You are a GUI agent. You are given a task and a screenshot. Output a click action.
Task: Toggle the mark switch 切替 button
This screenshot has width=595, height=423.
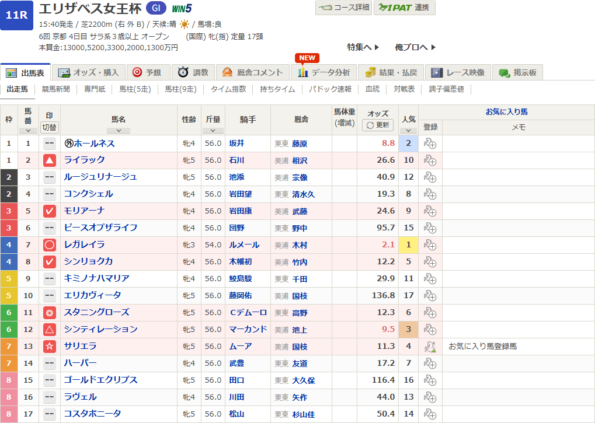(x=50, y=127)
